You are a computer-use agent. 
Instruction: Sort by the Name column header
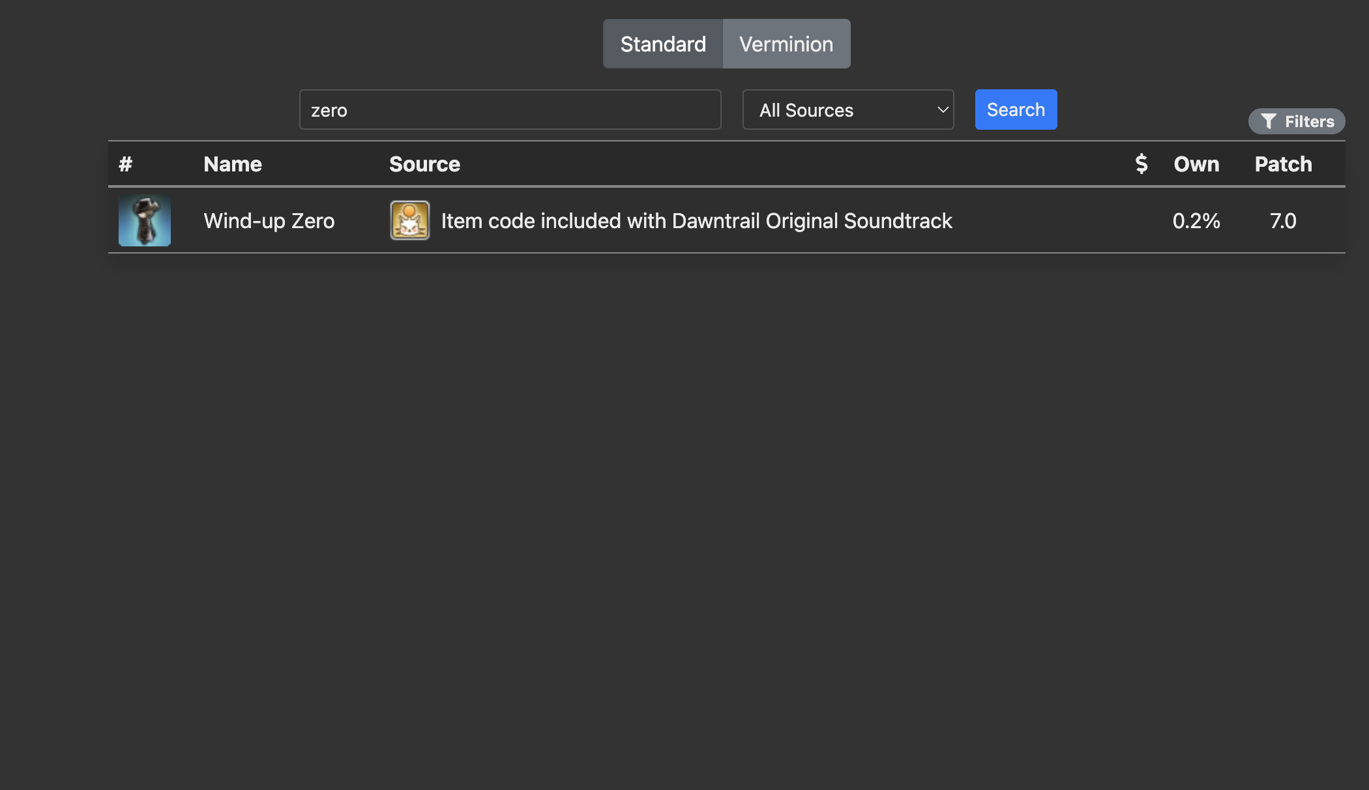pos(232,164)
